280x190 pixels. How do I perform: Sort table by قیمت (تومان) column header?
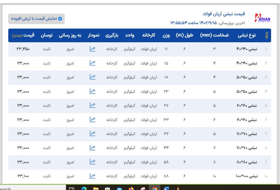click(x=23, y=35)
